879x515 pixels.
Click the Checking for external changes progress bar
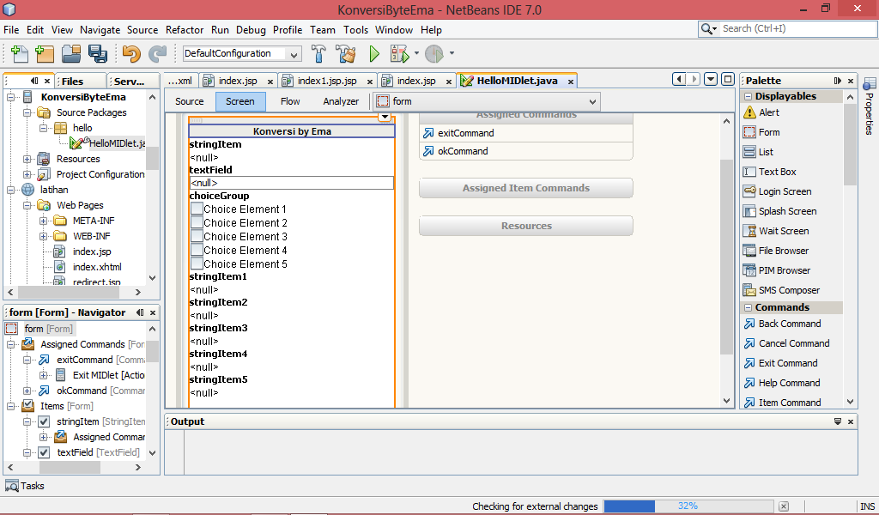coord(688,506)
